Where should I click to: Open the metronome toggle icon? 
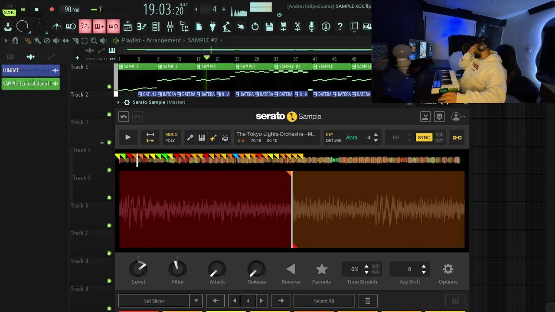(x=57, y=26)
